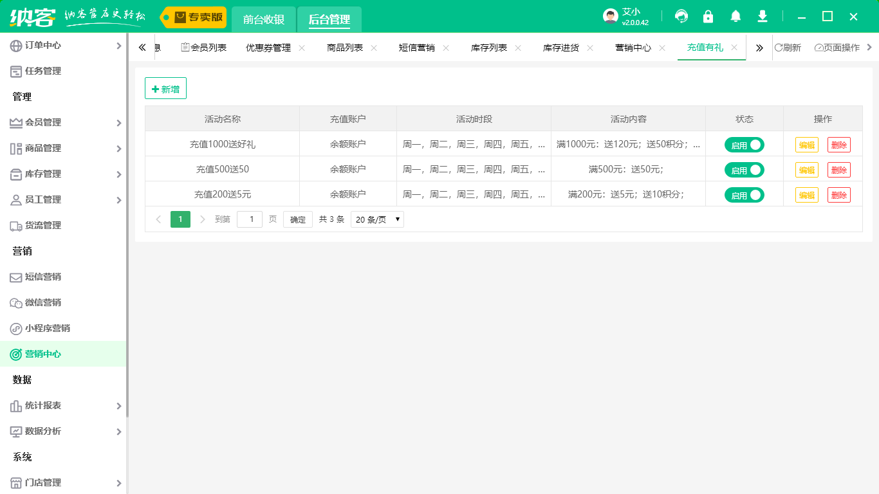This screenshot has width=879, height=494.
Task: Disable the 充值1000送好礼 activity toggle
Action: click(745, 145)
